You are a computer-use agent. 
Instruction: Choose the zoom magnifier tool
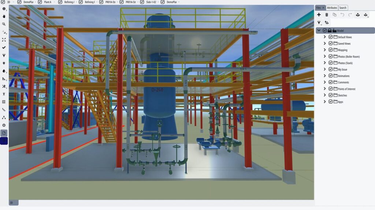tap(4, 24)
